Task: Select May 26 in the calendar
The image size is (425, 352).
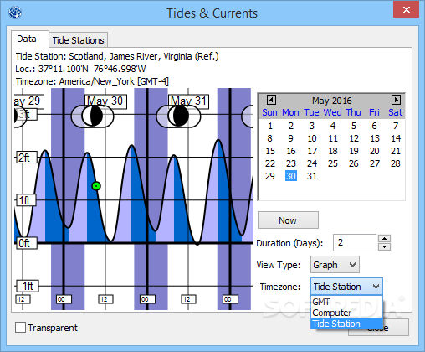Action: tap(354, 163)
